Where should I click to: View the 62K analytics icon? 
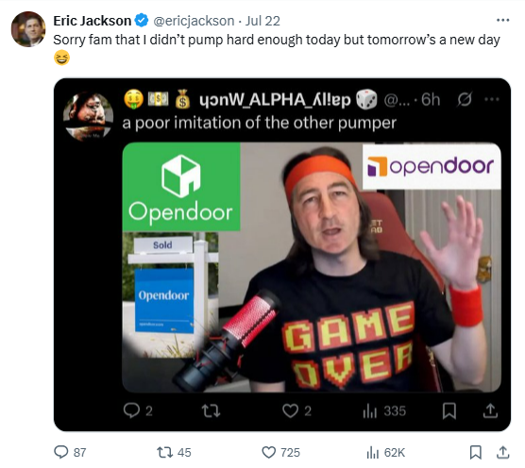tap(372, 453)
